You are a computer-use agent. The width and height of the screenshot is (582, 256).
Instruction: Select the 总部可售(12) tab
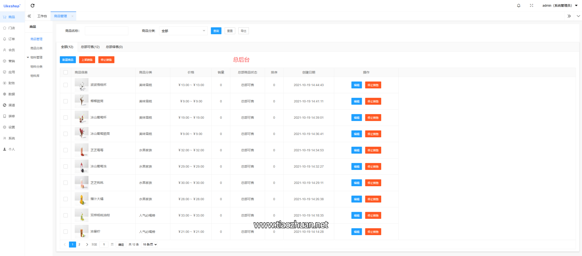click(x=90, y=47)
